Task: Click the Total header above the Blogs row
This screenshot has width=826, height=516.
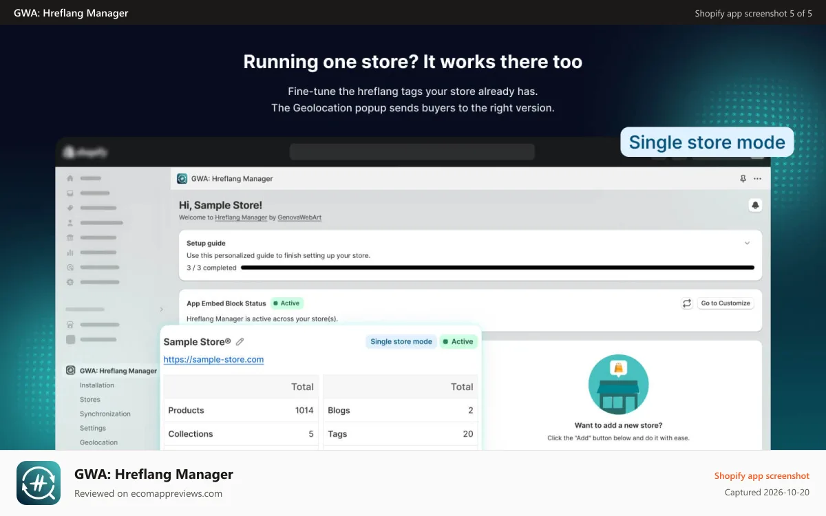Action: 462,387
